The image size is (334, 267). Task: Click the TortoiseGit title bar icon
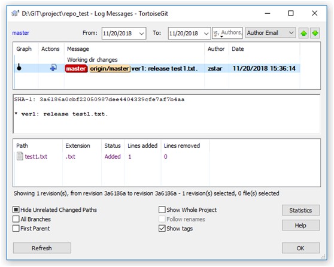click(x=15, y=13)
